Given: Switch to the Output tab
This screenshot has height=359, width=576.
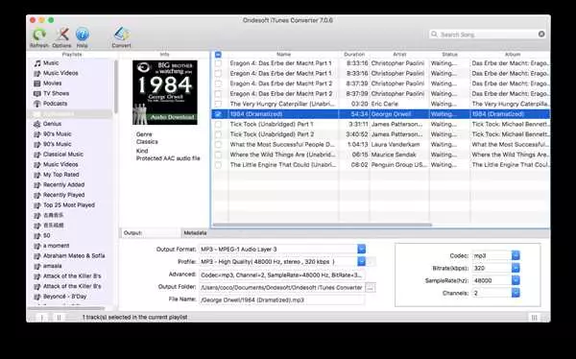Looking at the screenshot, I should click(x=150, y=233).
